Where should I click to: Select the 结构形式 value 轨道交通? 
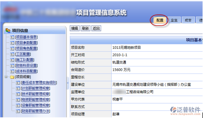pyautogui.click(x=119, y=62)
